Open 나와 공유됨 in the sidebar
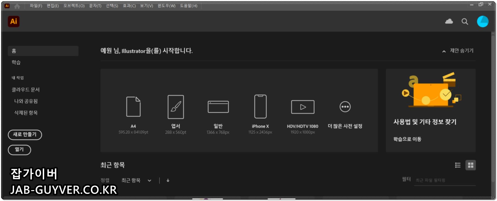 [26, 101]
